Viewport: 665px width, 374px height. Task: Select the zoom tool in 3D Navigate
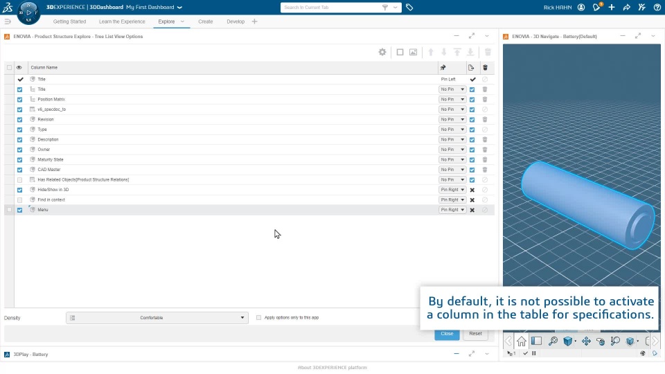click(x=615, y=341)
